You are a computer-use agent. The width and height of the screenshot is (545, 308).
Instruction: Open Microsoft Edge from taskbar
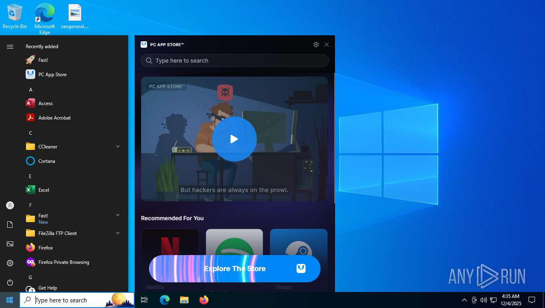[165, 300]
